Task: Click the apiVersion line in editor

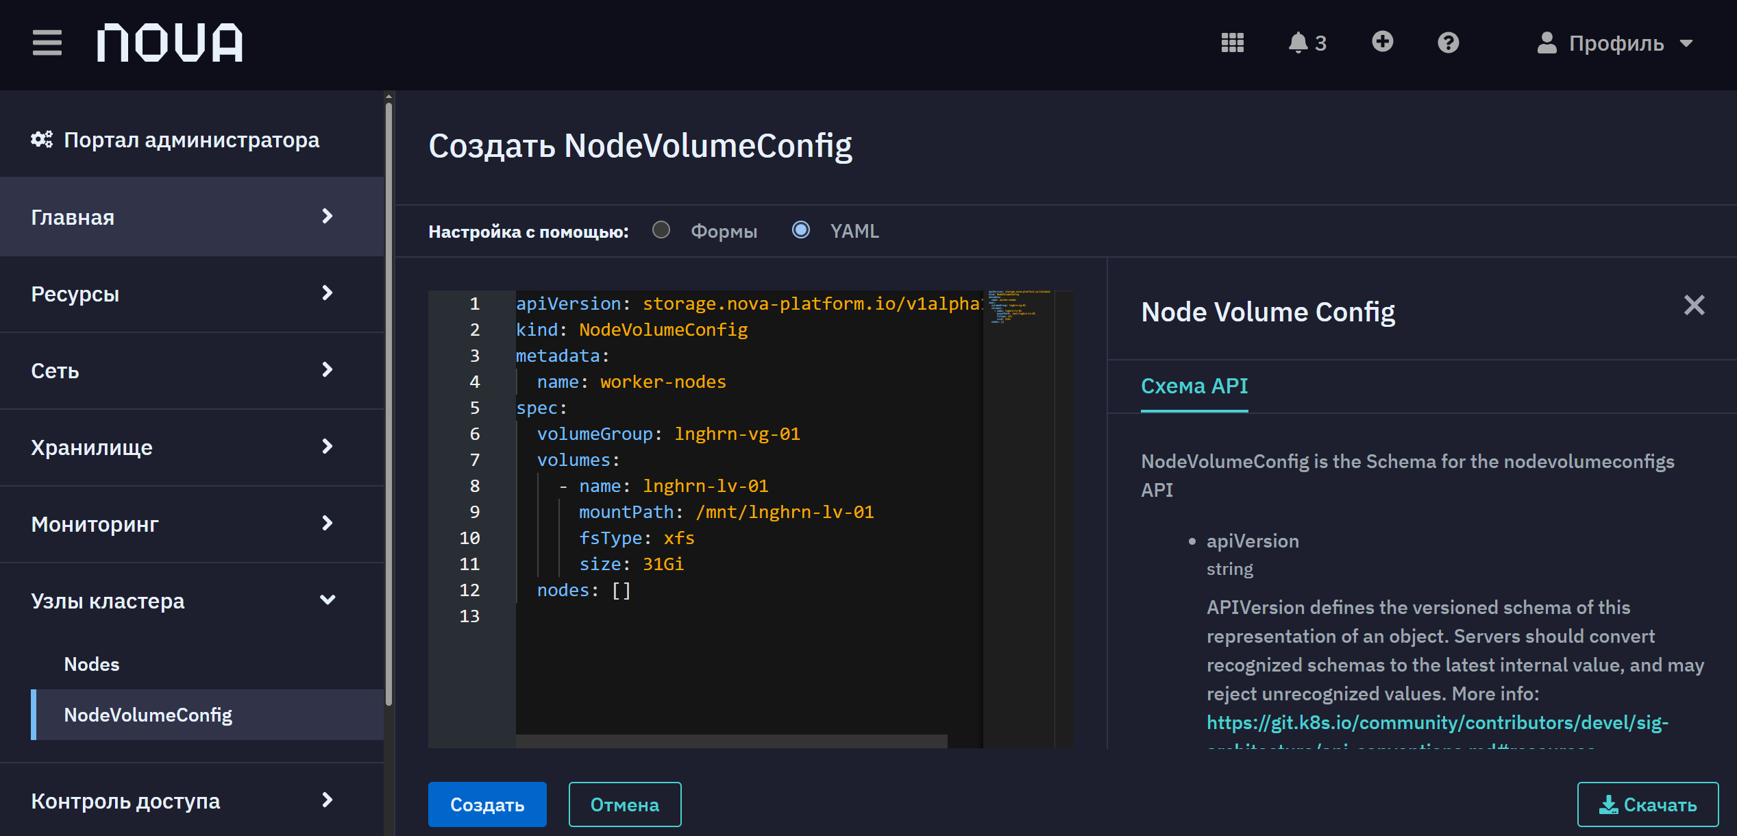Action: (750, 304)
